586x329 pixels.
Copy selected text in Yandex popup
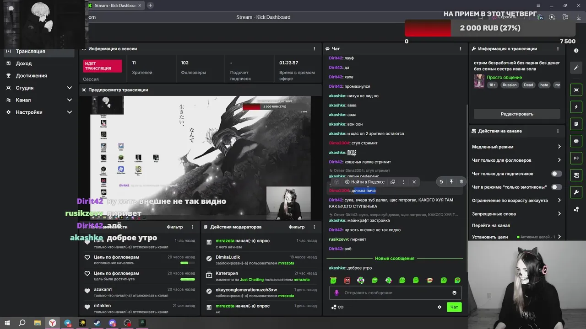(x=393, y=182)
